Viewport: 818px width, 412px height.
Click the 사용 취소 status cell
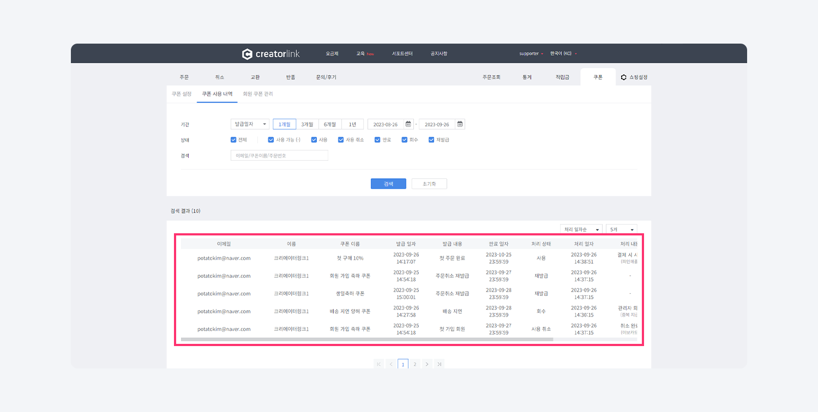(541, 329)
